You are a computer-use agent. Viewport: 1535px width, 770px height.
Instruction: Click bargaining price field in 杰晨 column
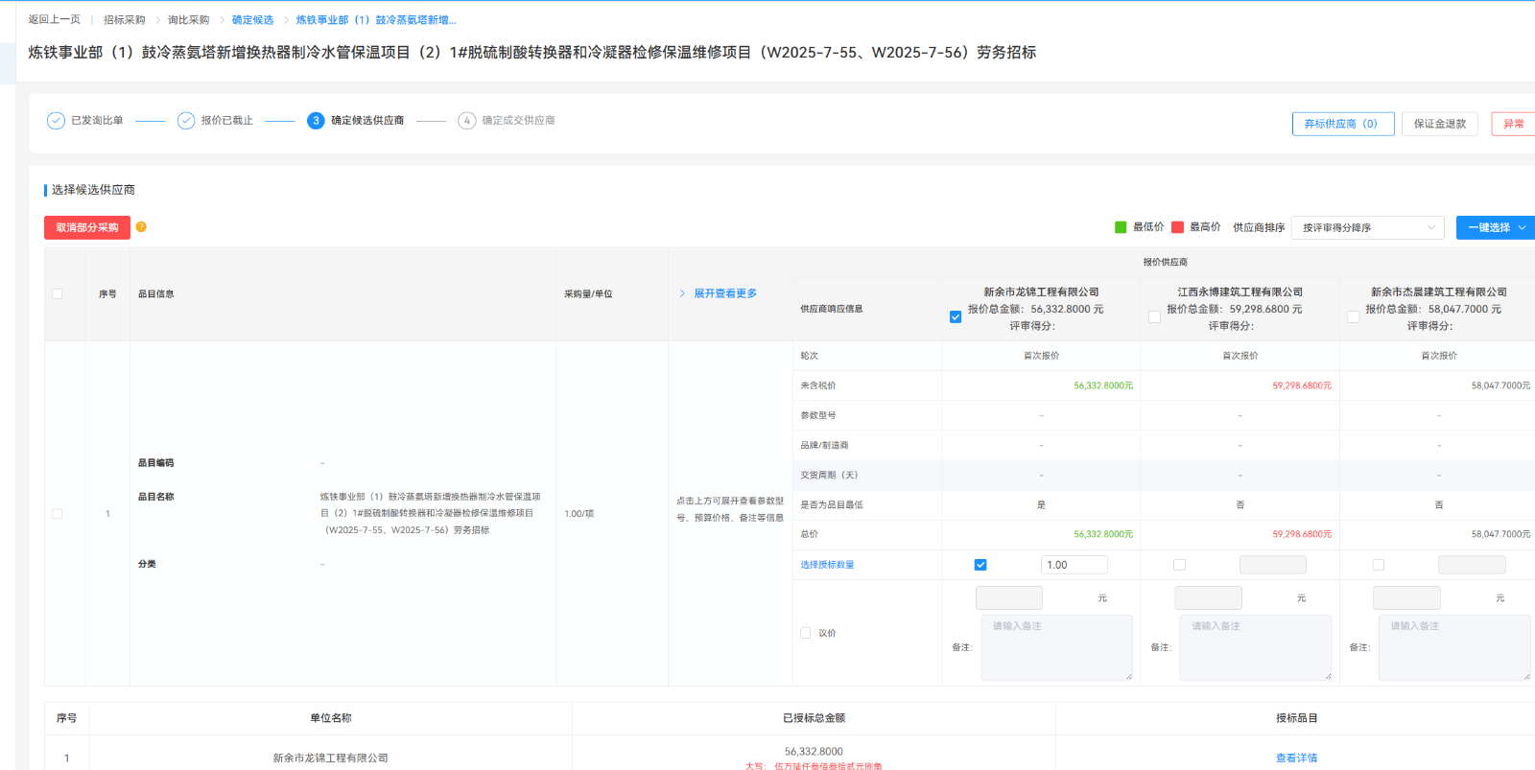pos(1406,598)
